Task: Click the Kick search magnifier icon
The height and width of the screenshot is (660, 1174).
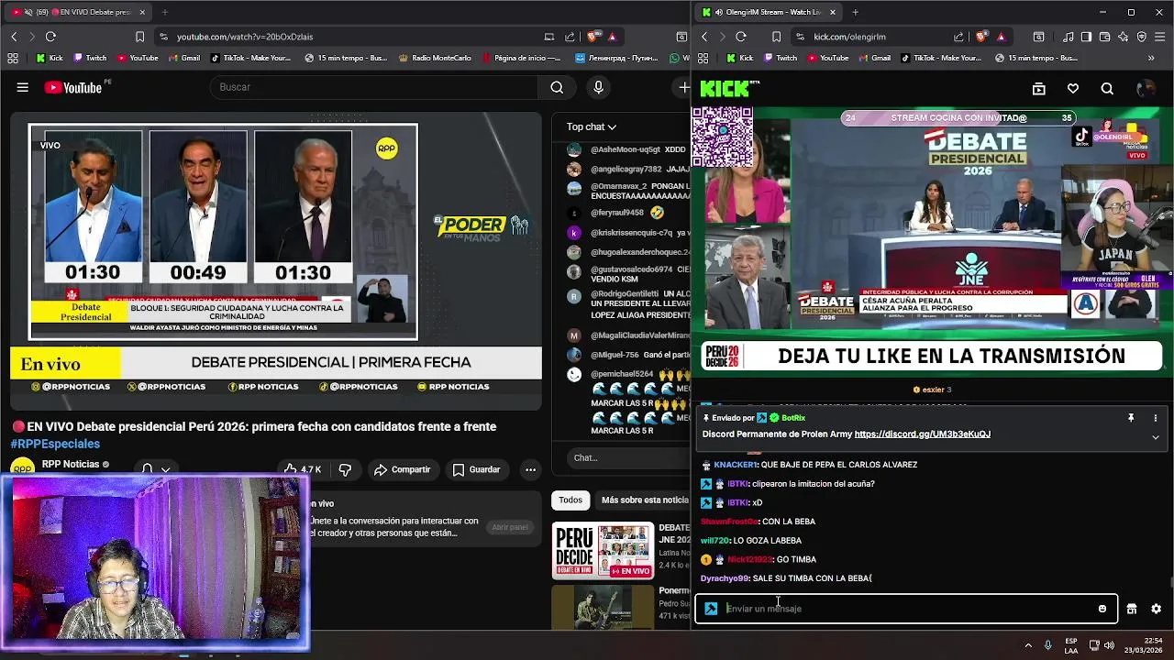Action: pyautogui.click(x=1107, y=89)
